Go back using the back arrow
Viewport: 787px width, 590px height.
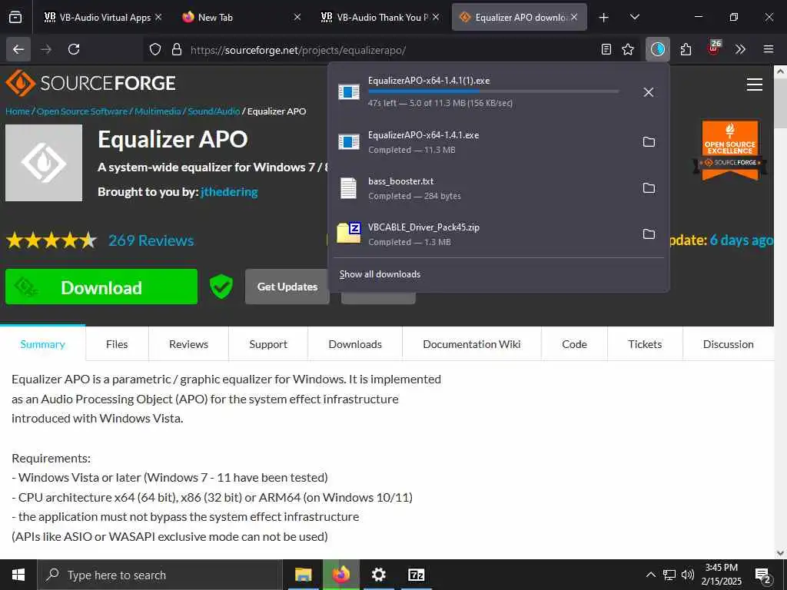click(18, 49)
